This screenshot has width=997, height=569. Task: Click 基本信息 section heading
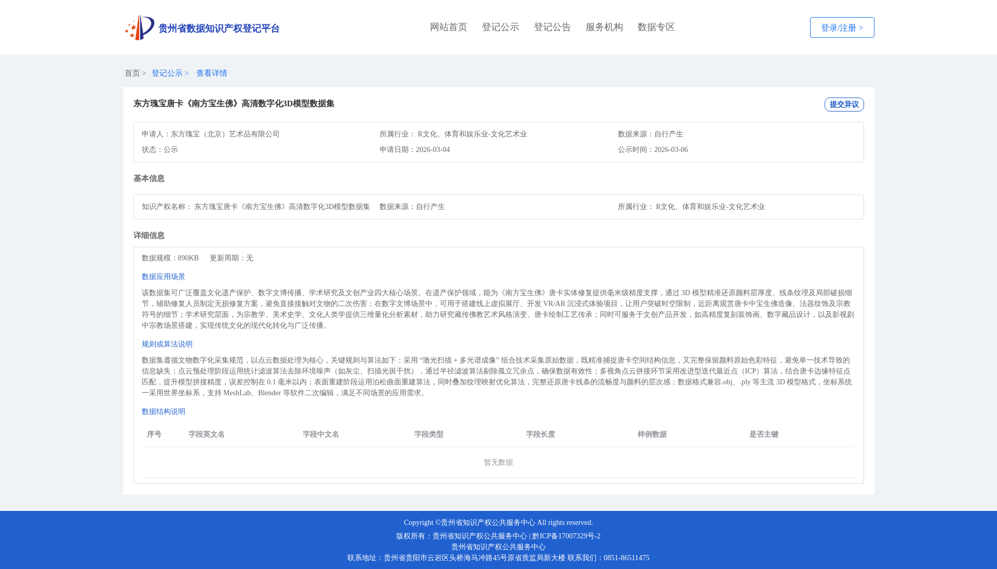[x=149, y=178]
